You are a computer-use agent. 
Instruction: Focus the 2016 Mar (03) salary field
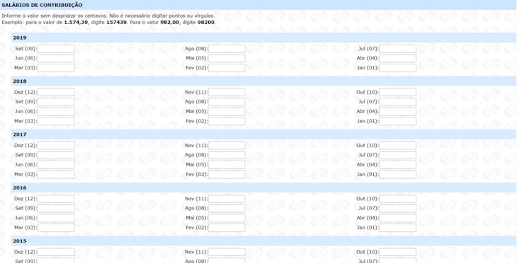click(x=56, y=228)
